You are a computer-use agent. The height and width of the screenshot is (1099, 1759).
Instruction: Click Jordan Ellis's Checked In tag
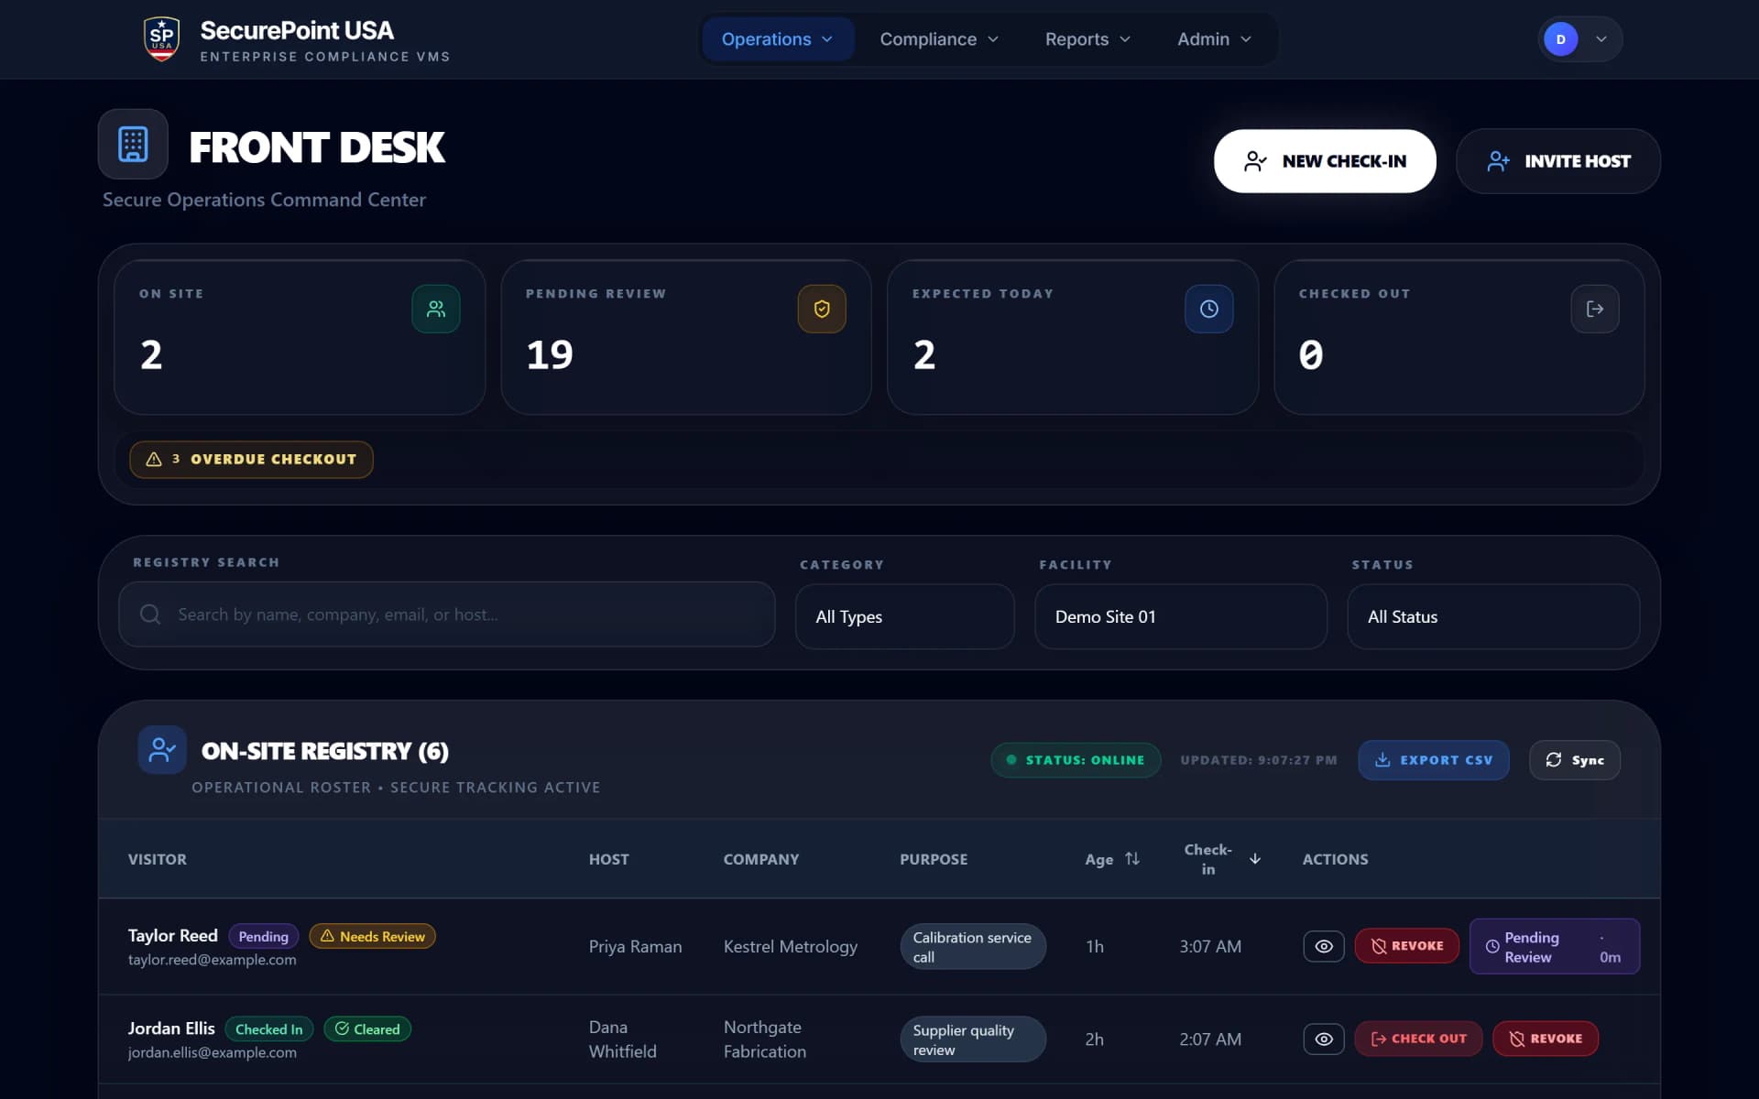(x=269, y=1028)
